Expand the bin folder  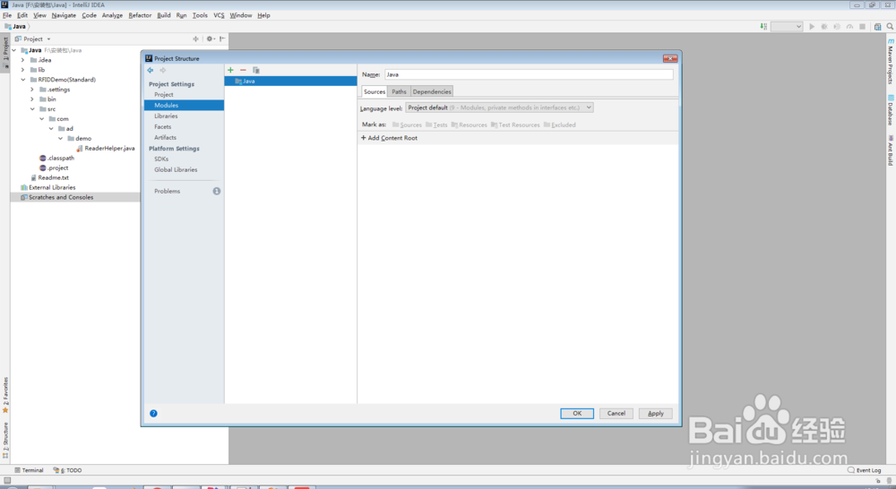pos(32,99)
